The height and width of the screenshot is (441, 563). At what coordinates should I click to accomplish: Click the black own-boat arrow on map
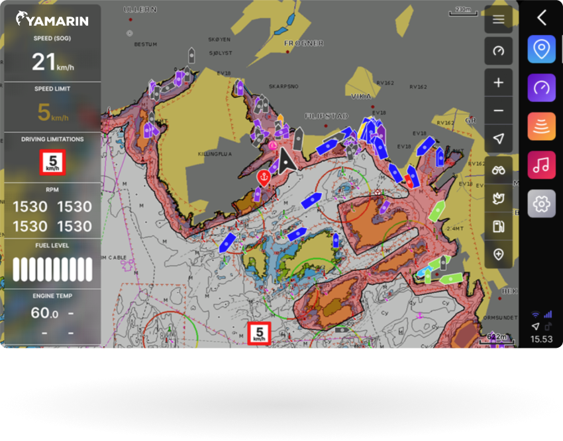tap(286, 159)
